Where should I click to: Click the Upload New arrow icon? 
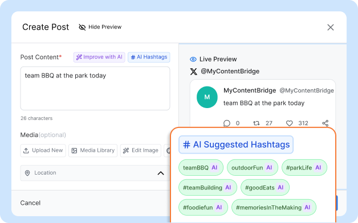pyautogui.click(x=26, y=151)
